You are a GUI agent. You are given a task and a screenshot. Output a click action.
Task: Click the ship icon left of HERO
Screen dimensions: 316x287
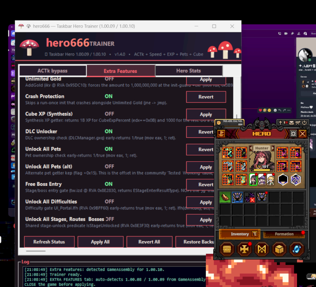pyautogui.click(x=221, y=133)
